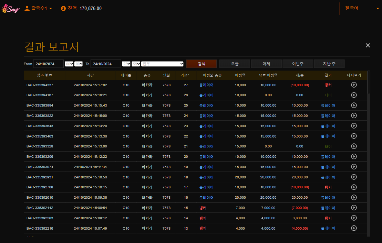Play replay for round 13 row

point(354,228)
